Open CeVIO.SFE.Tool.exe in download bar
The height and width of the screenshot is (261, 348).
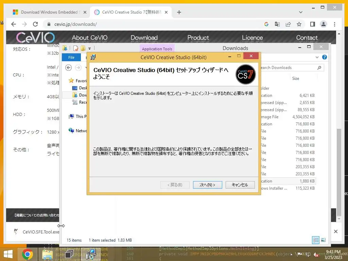36,232
